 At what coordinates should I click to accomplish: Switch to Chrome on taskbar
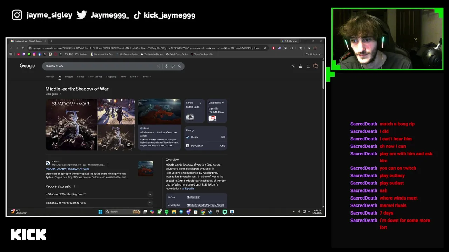click(x=203, y=212)
